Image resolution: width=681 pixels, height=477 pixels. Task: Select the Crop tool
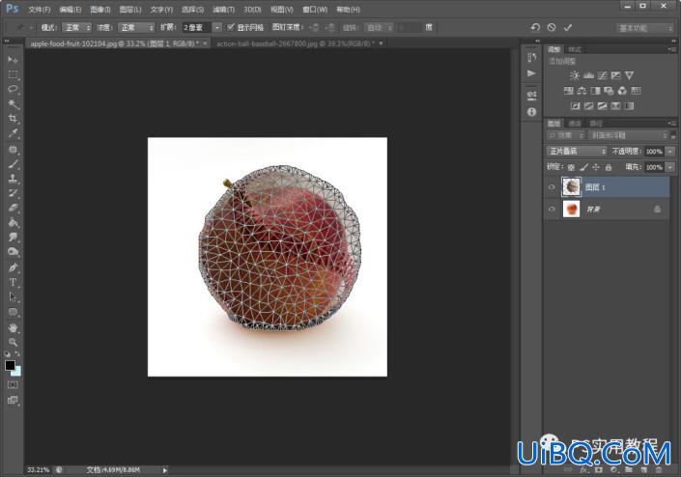(13, 119)
